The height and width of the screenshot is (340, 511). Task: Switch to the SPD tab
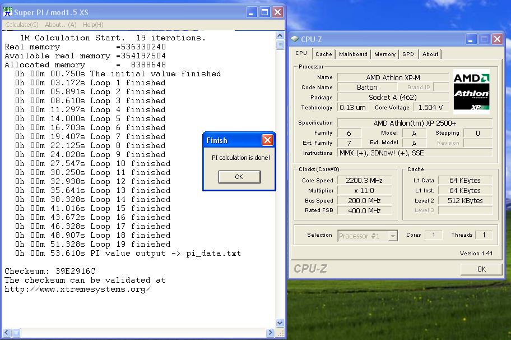pyautogui.click(x=408, y=54)
